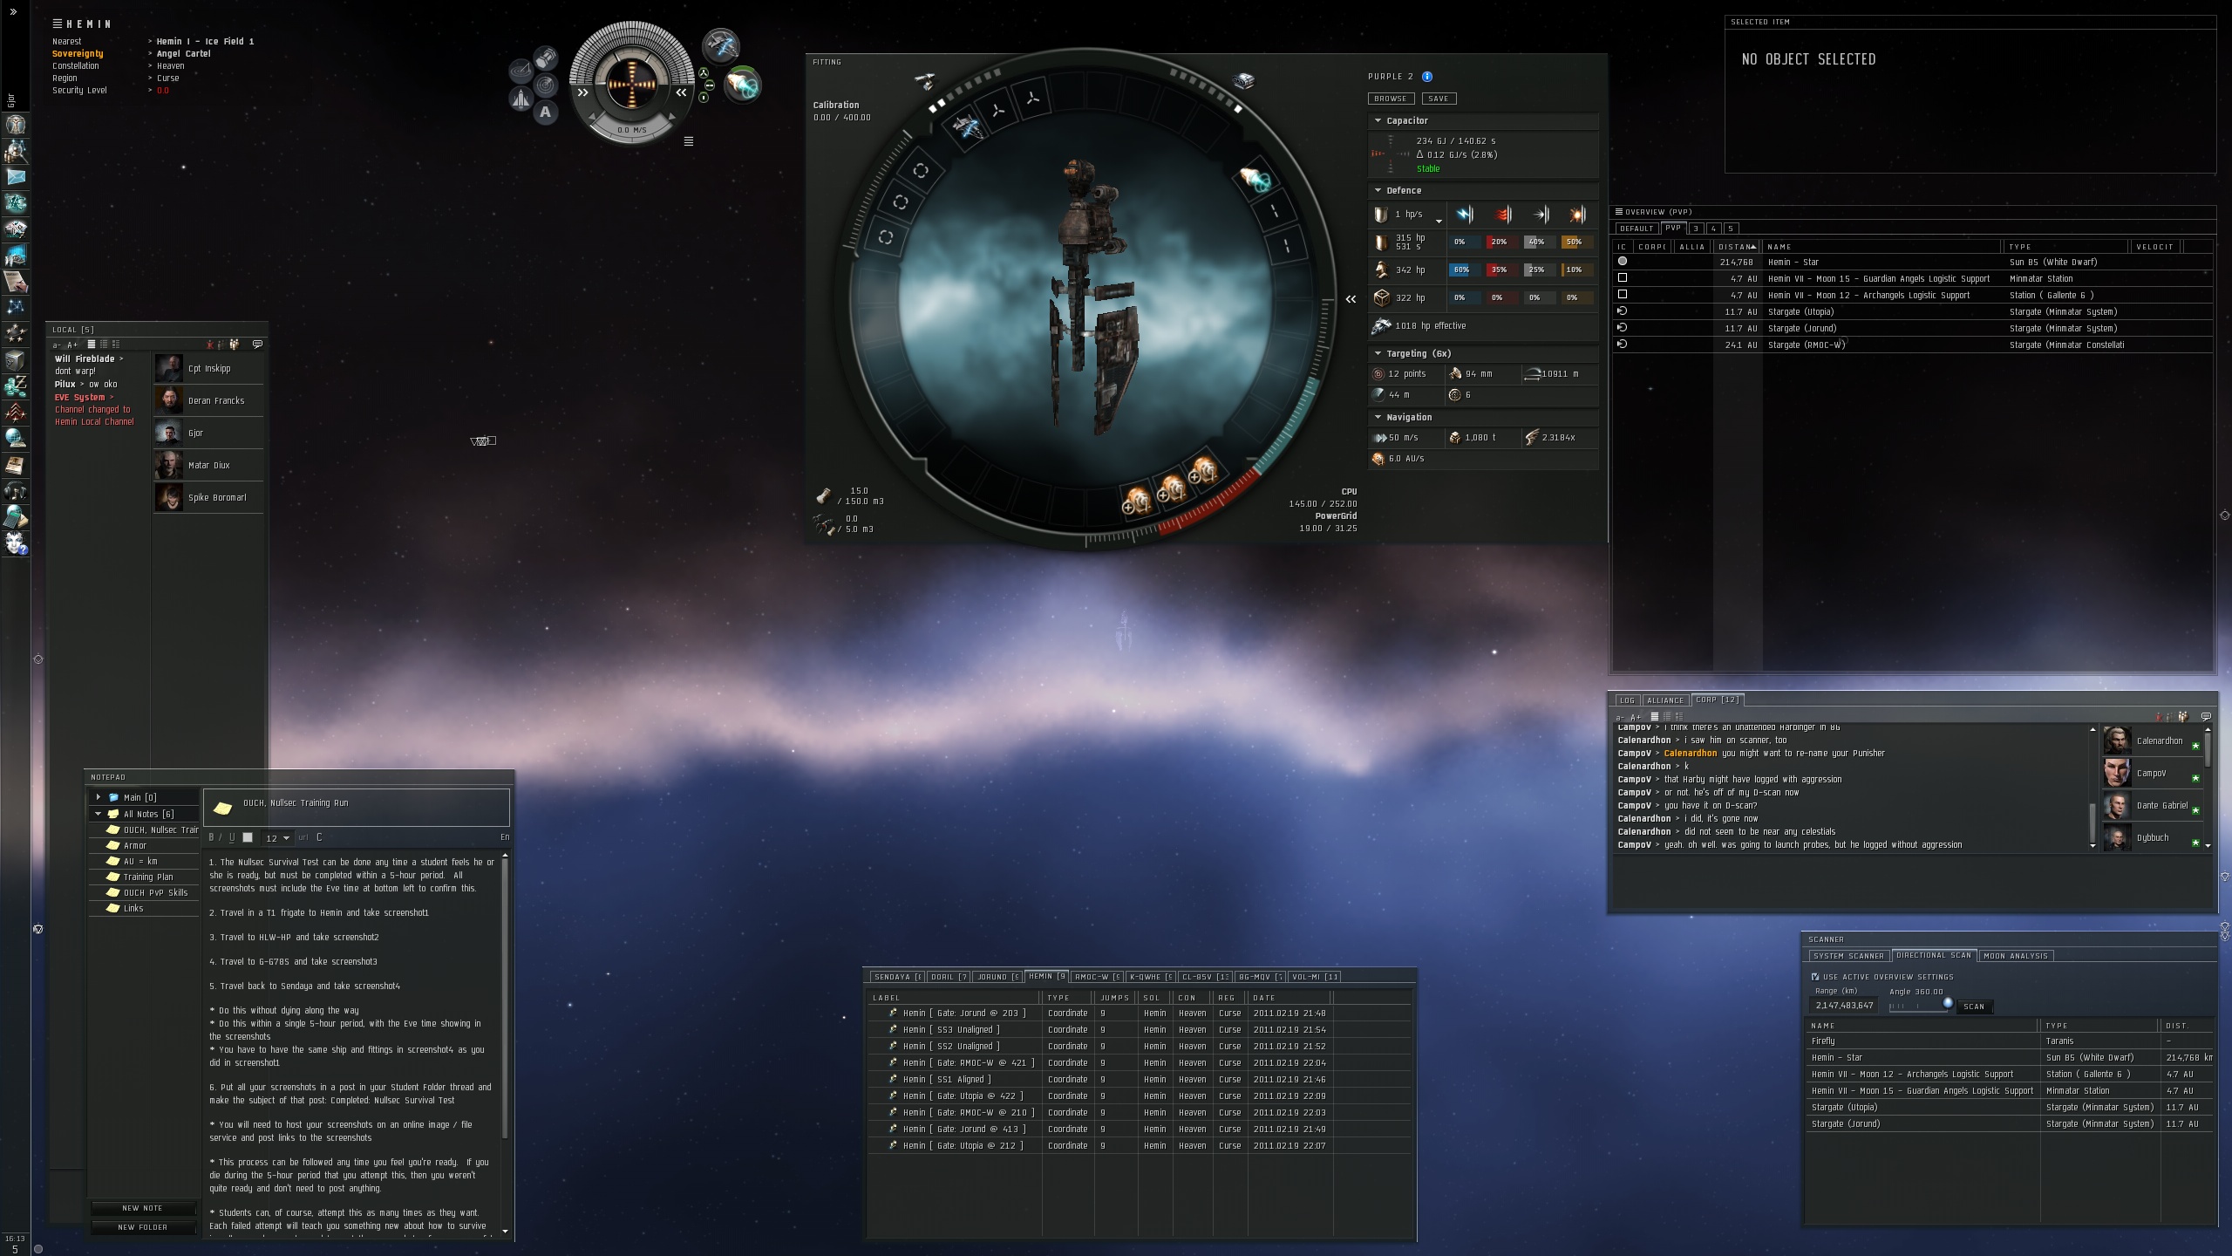Activate the afterburner module on HUD
This screenshot has width=2232, height=1256.
coord(742,85)
